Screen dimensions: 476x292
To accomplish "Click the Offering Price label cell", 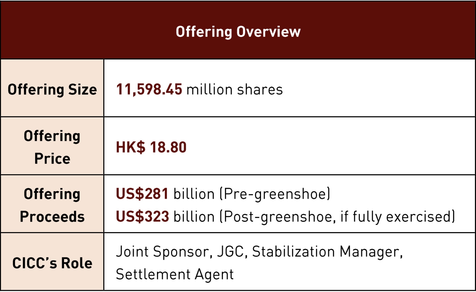I will [52, 146].
